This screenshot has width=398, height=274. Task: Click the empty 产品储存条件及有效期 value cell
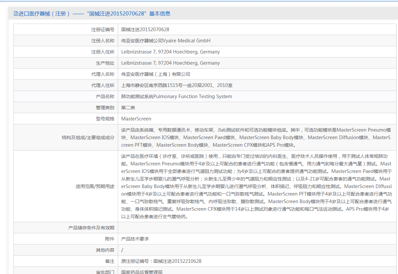click(257, 228)
